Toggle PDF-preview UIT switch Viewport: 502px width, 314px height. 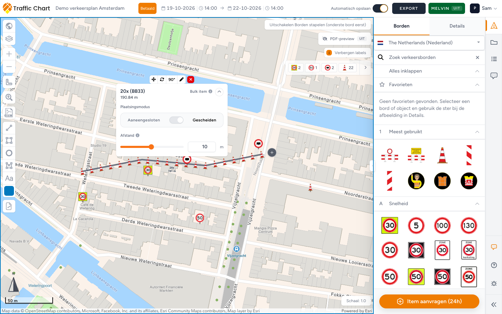pos(362,39)
